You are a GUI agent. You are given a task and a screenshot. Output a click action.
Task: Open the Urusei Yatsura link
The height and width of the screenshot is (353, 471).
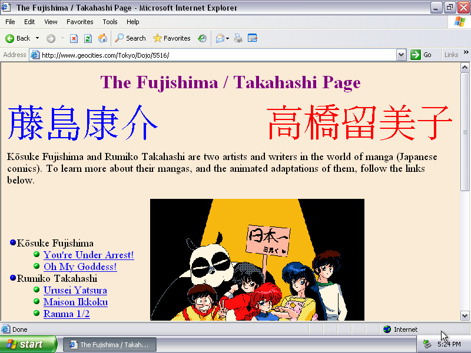click(75, 291)
